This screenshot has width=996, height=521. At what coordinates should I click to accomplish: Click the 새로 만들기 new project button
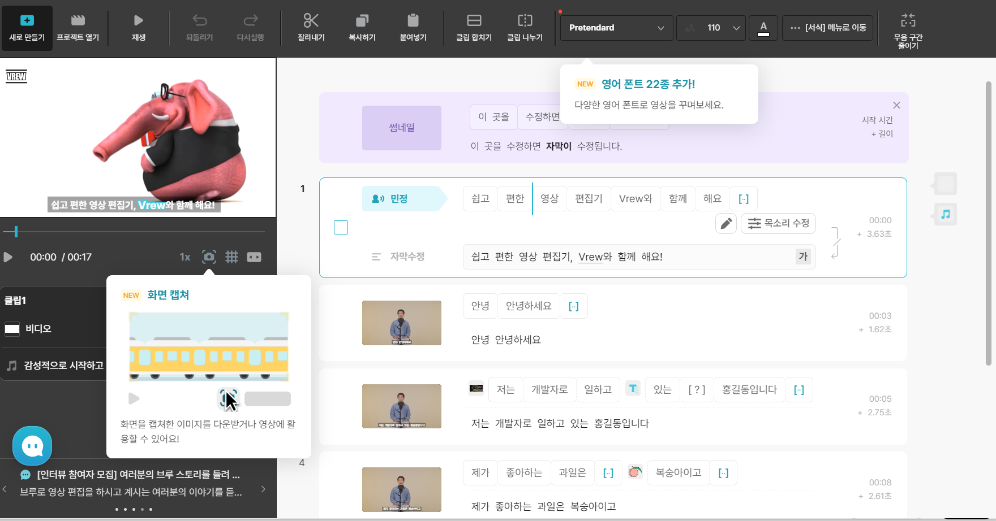click(27, 28)
